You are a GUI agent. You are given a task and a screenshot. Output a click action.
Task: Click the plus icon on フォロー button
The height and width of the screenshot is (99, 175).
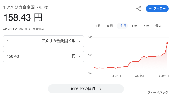tap(150, 9)
